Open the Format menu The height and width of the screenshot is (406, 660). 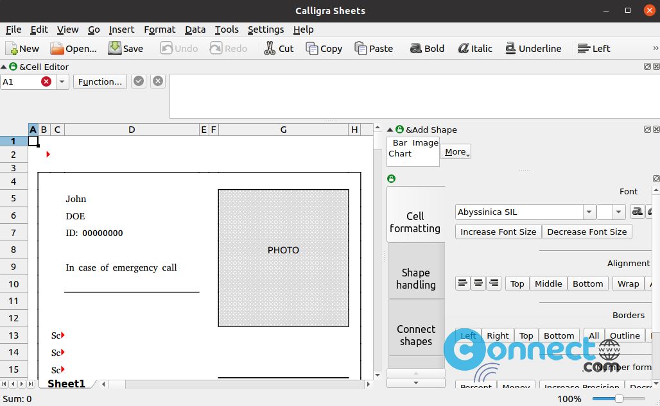(x=159, y=30)
